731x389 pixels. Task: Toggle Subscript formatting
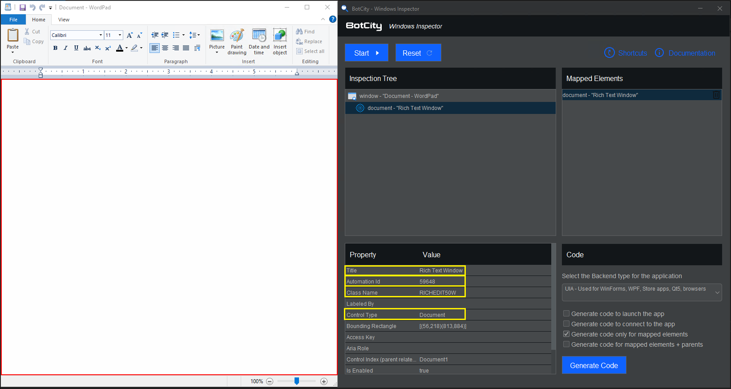click(x=98, y=48)
